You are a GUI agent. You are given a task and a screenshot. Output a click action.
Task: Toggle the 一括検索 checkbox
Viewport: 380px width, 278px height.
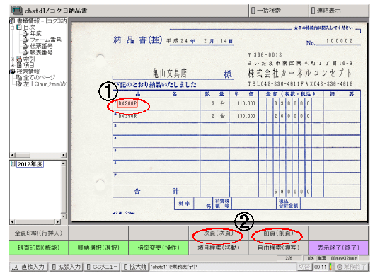click(x=253, y=11)
